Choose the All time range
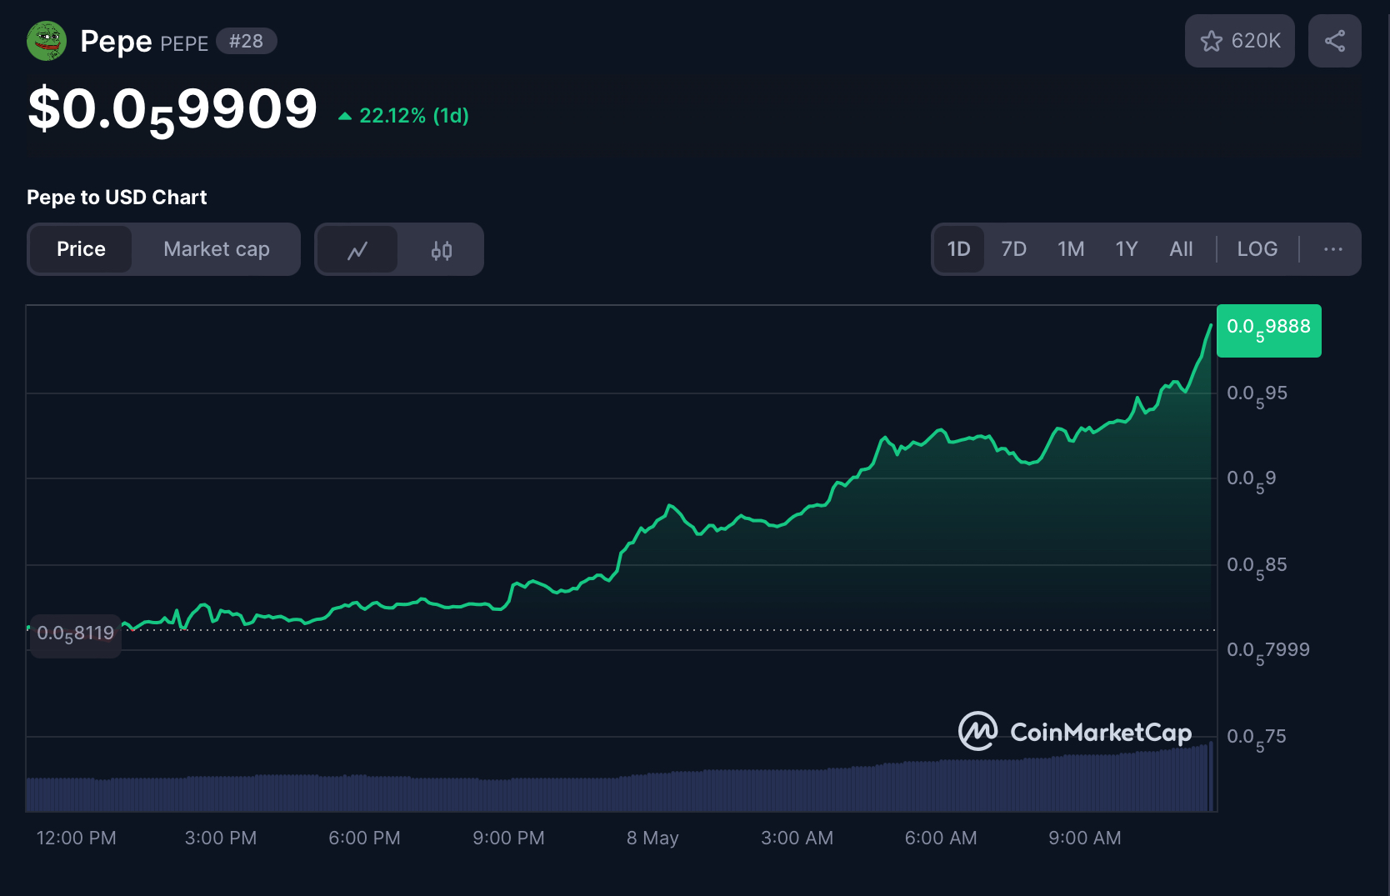Image resolution: width=1390 pixels, height=896 pixels. click(x=1181, y=249)
